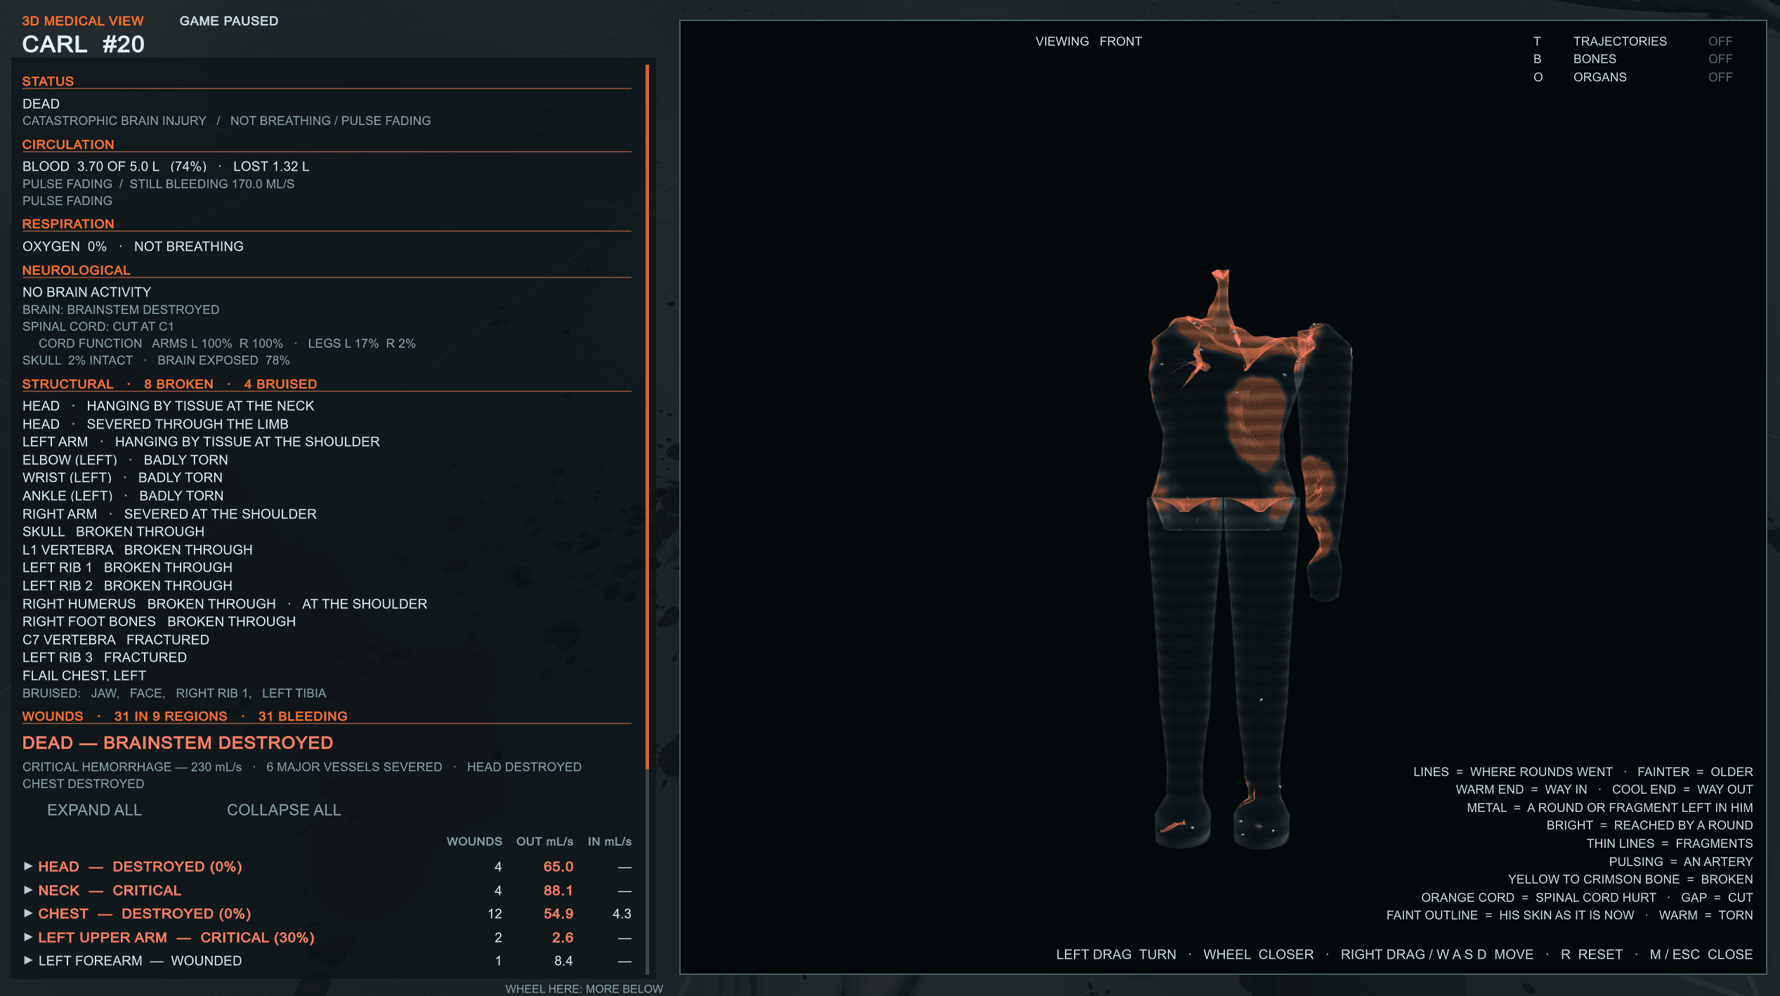Select the WOUNDS 31 IN 9 REGIONS header
The width and height of the screenshot is (1780, 996).
pos(185,716)
